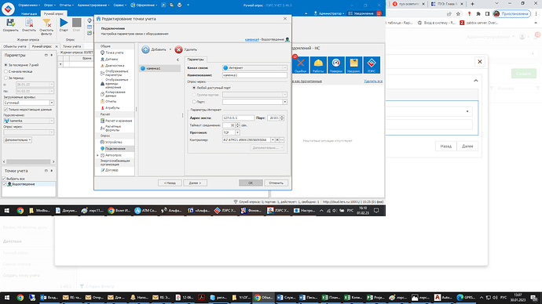Switch to the Точки учета tab
The width and height of the screenshot is (542, 304).
tap(72, 46)
